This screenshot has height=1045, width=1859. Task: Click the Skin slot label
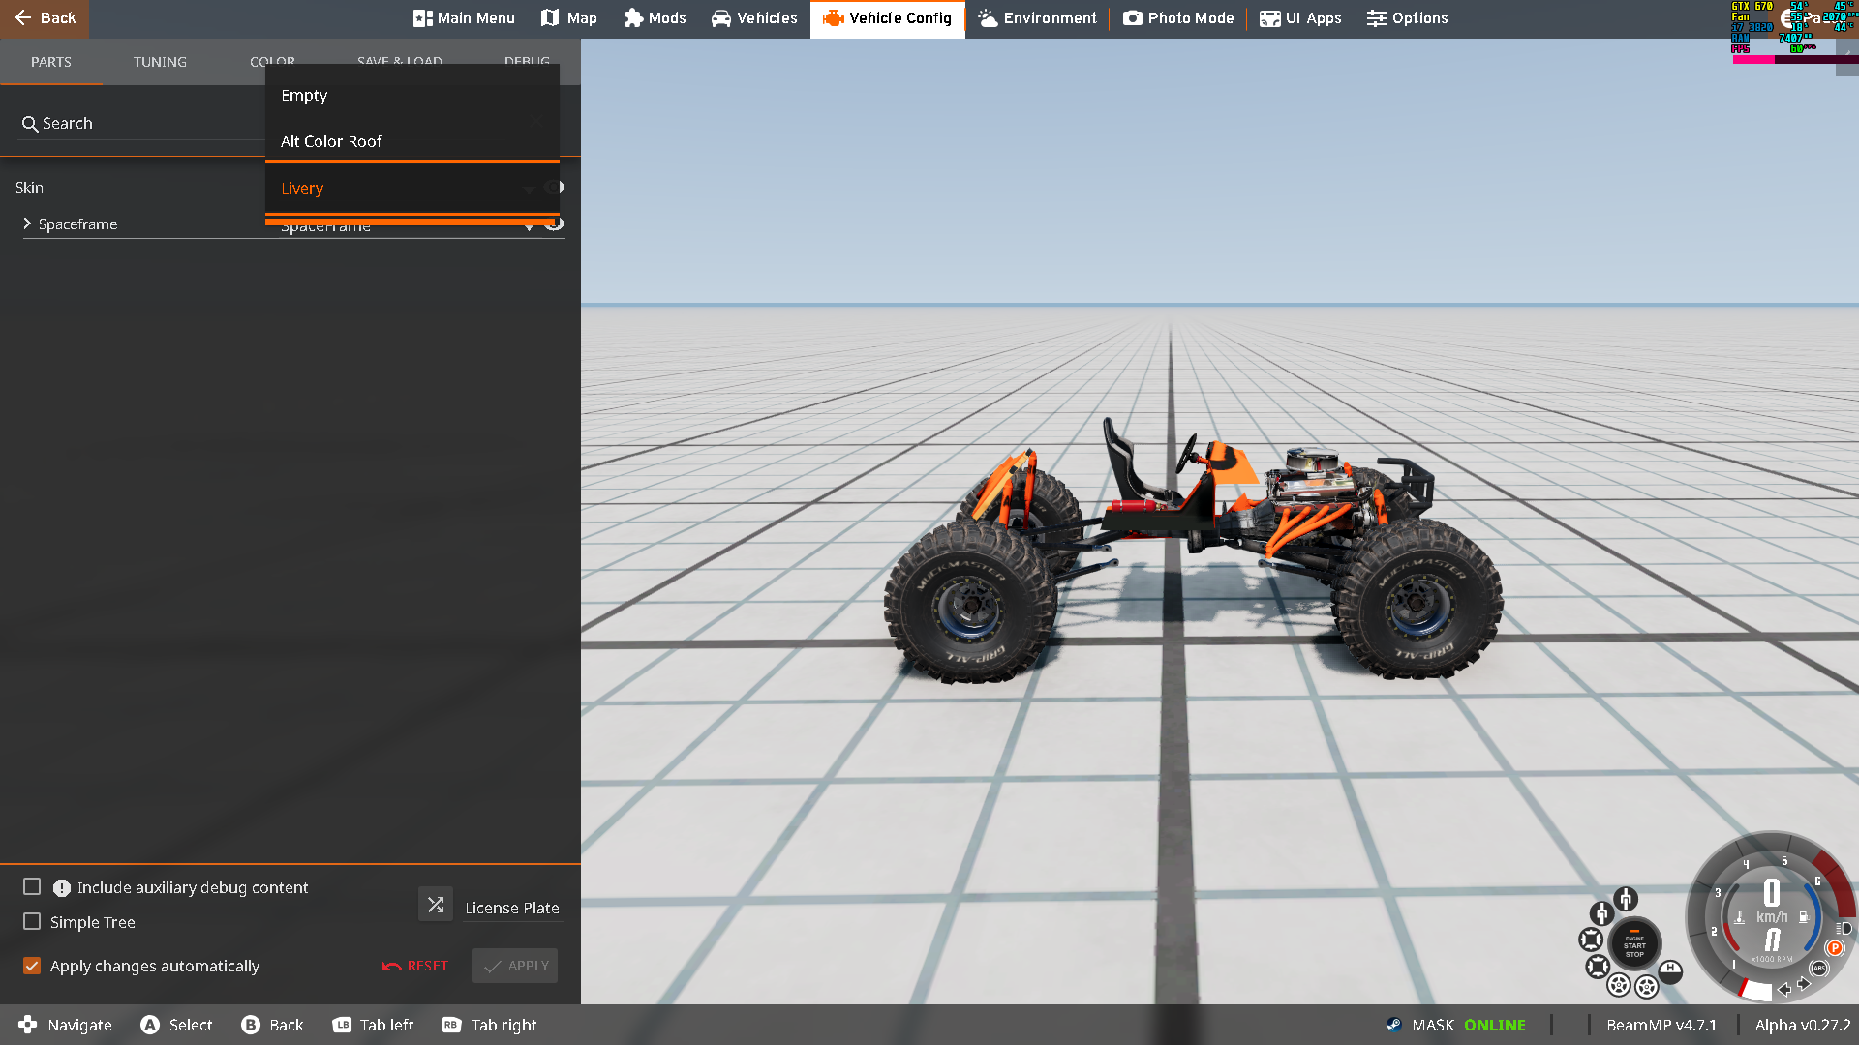(x=29, y=187)
